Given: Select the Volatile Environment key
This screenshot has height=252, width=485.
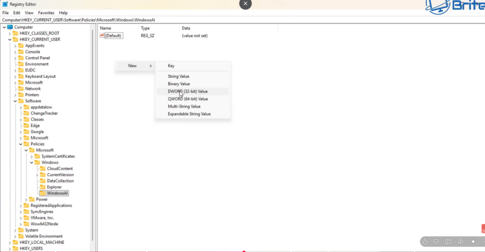Looking at the screenshot, I should pyautogui.click(x=44, y=236).
